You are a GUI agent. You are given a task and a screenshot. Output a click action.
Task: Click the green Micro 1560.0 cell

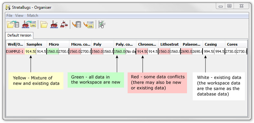[53, 51]
